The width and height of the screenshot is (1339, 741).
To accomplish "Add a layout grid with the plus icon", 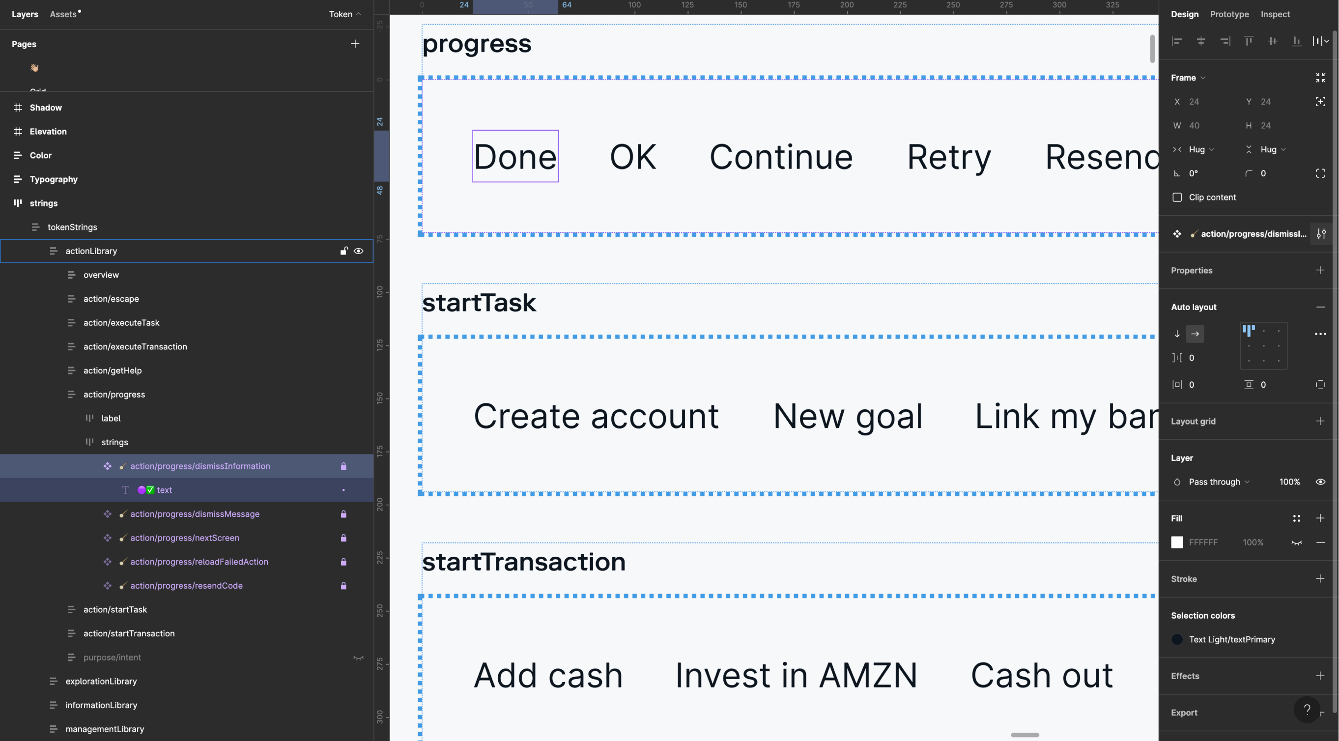I will tap(1320, 421).
